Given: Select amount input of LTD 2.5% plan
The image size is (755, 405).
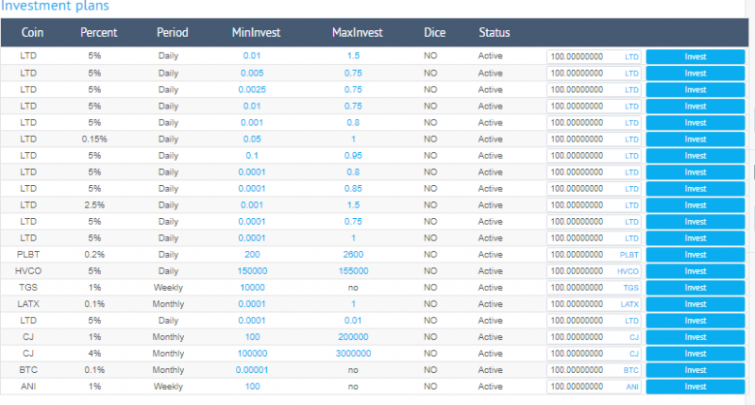Looking at the screenshot, I should [594, 205].
